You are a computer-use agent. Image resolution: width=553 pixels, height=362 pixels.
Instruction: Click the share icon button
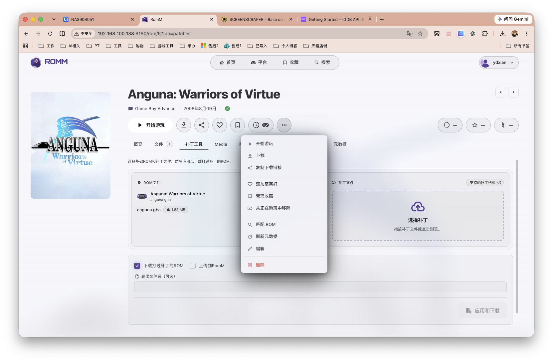click(202, 125)
